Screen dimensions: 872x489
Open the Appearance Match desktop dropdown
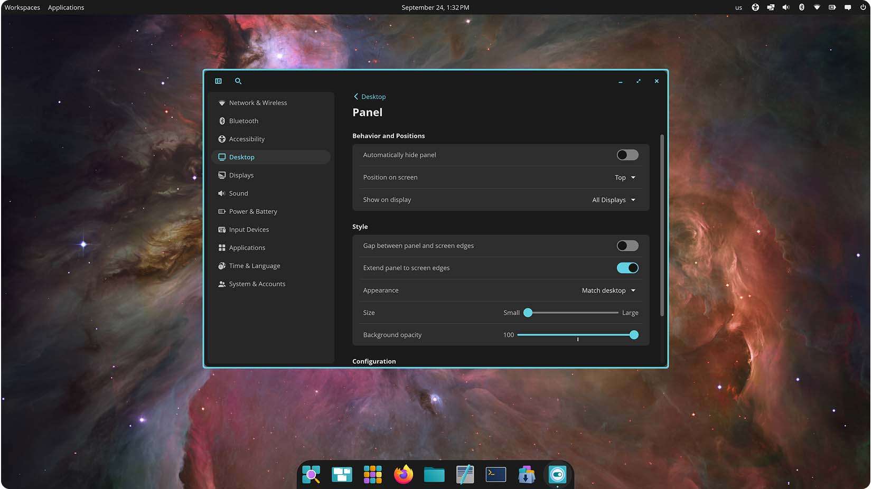coord(608,291)
